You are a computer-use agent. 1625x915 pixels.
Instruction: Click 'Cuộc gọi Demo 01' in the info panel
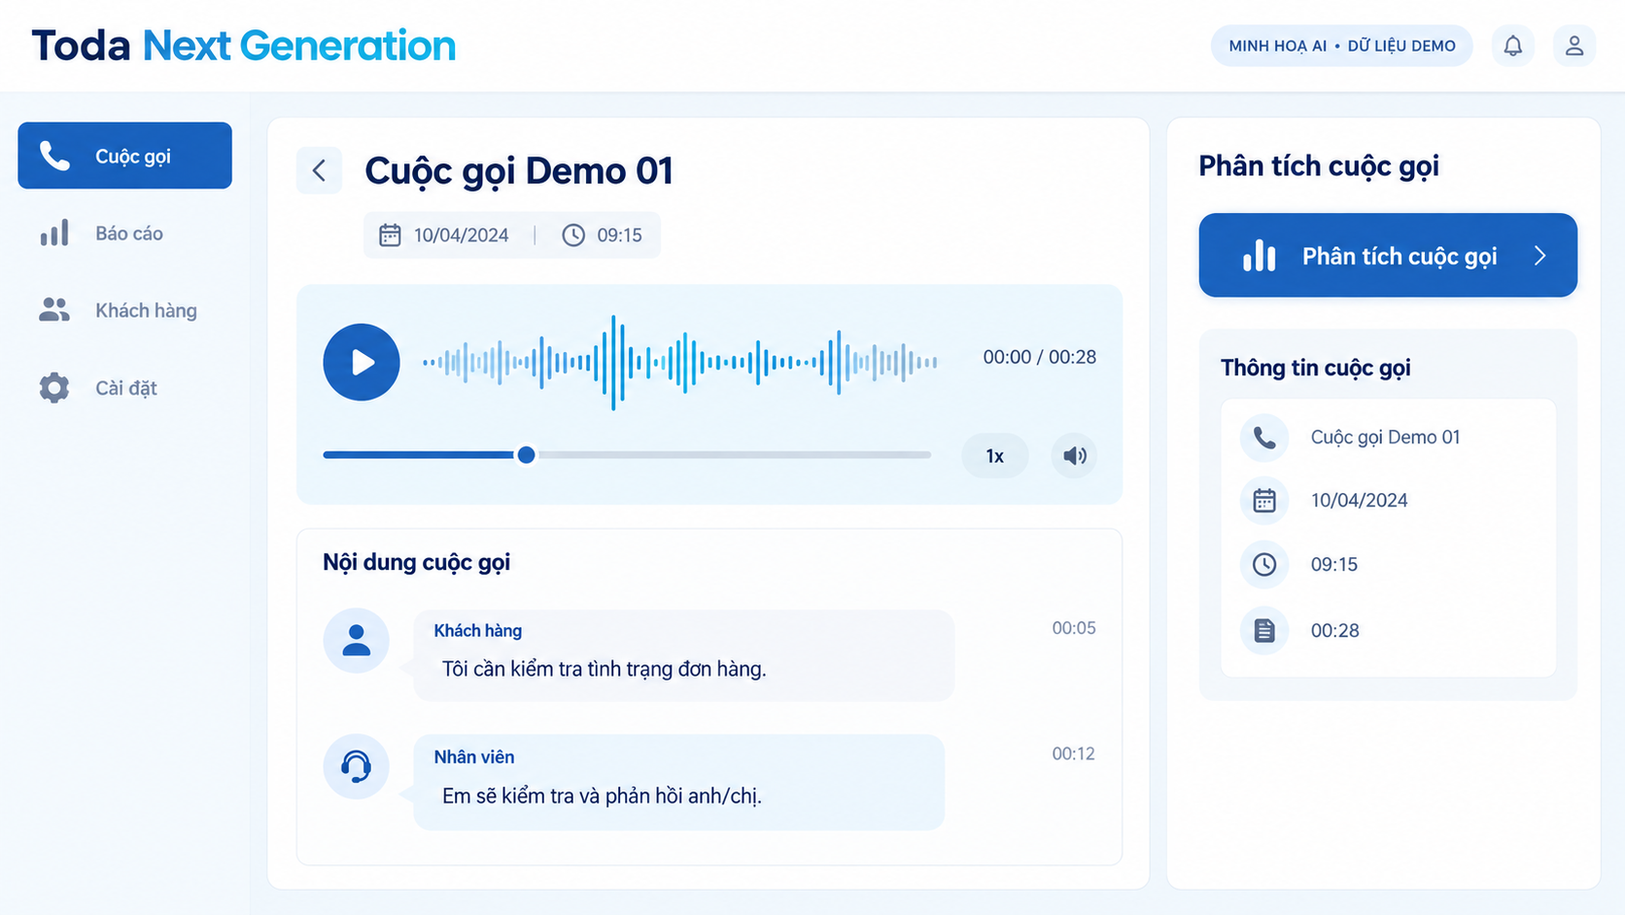(1385, 438)
